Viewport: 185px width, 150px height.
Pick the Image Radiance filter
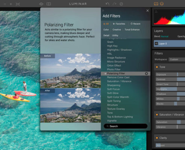(x=116, y=58)
